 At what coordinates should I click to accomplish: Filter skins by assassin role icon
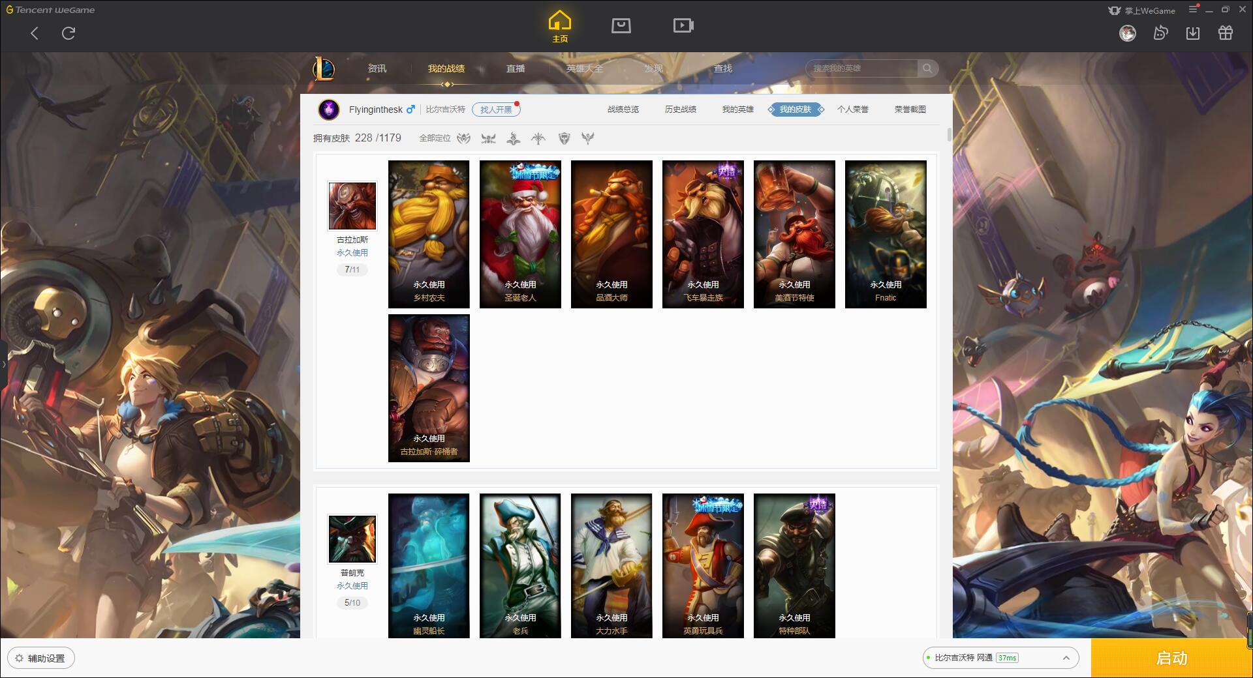(464, 138)
